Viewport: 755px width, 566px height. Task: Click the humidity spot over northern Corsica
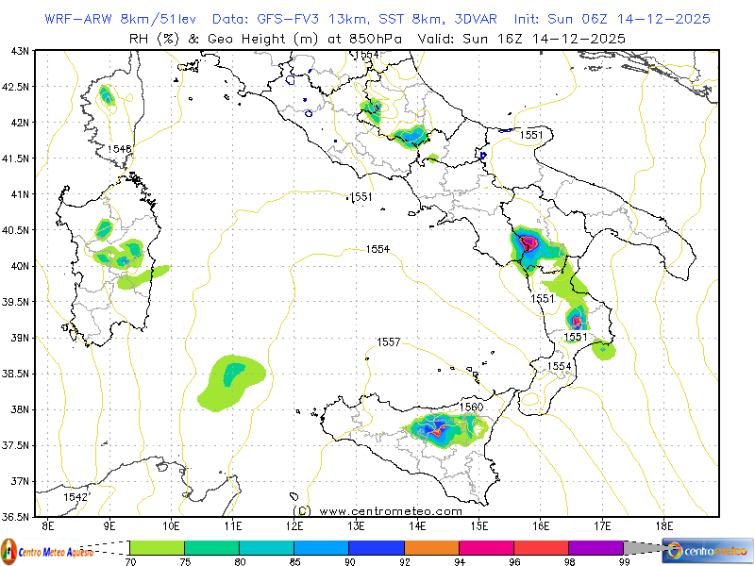click(107, 95)
